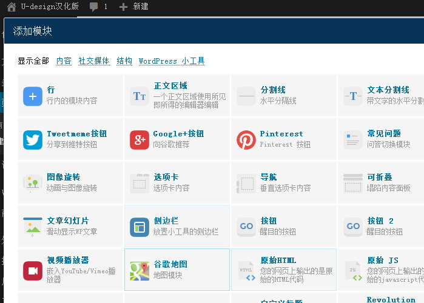Choose the GO icon for 按钮 2 module

tap(353, 227)
